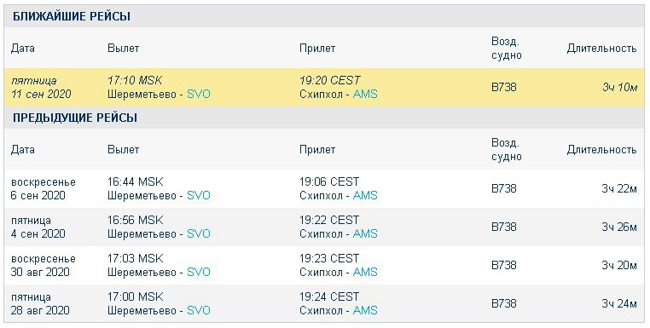Click AMS link for 28 авг 2020 flight
This screenshot has height=328, width=650.
365,311
